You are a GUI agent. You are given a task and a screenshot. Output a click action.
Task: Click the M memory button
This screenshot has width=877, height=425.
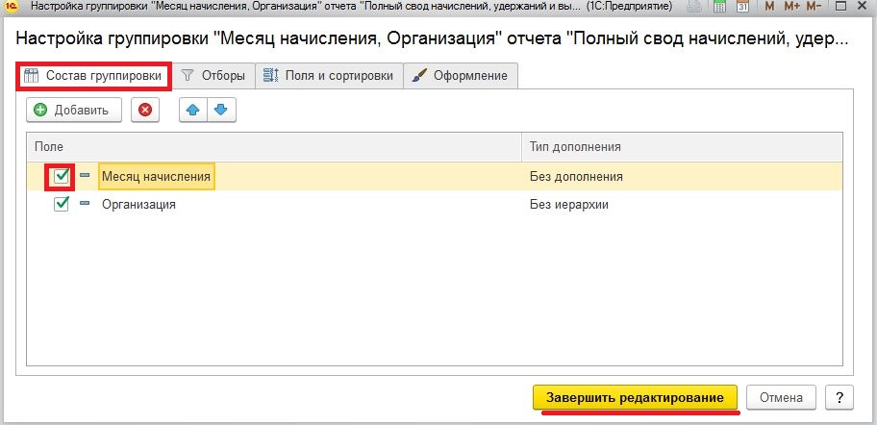coord(769,8)
